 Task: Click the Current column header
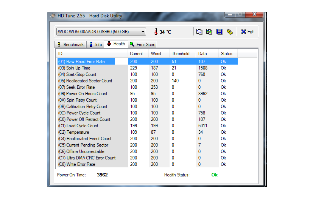[x=138, y=54]
